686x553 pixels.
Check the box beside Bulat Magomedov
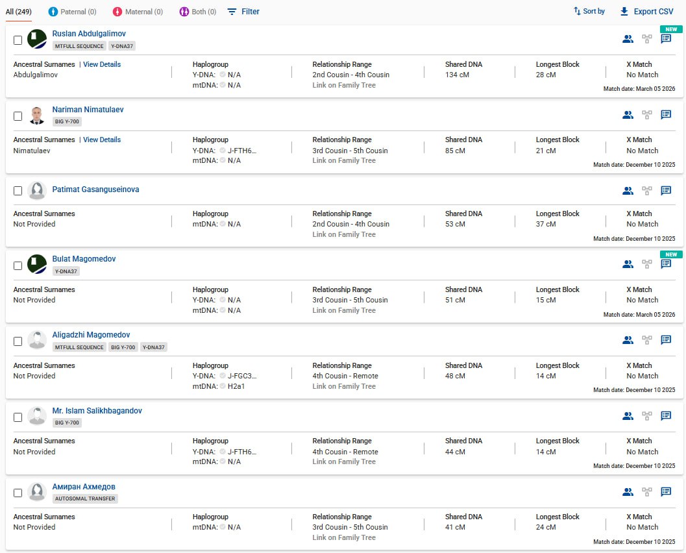click(x=18, y=265)
